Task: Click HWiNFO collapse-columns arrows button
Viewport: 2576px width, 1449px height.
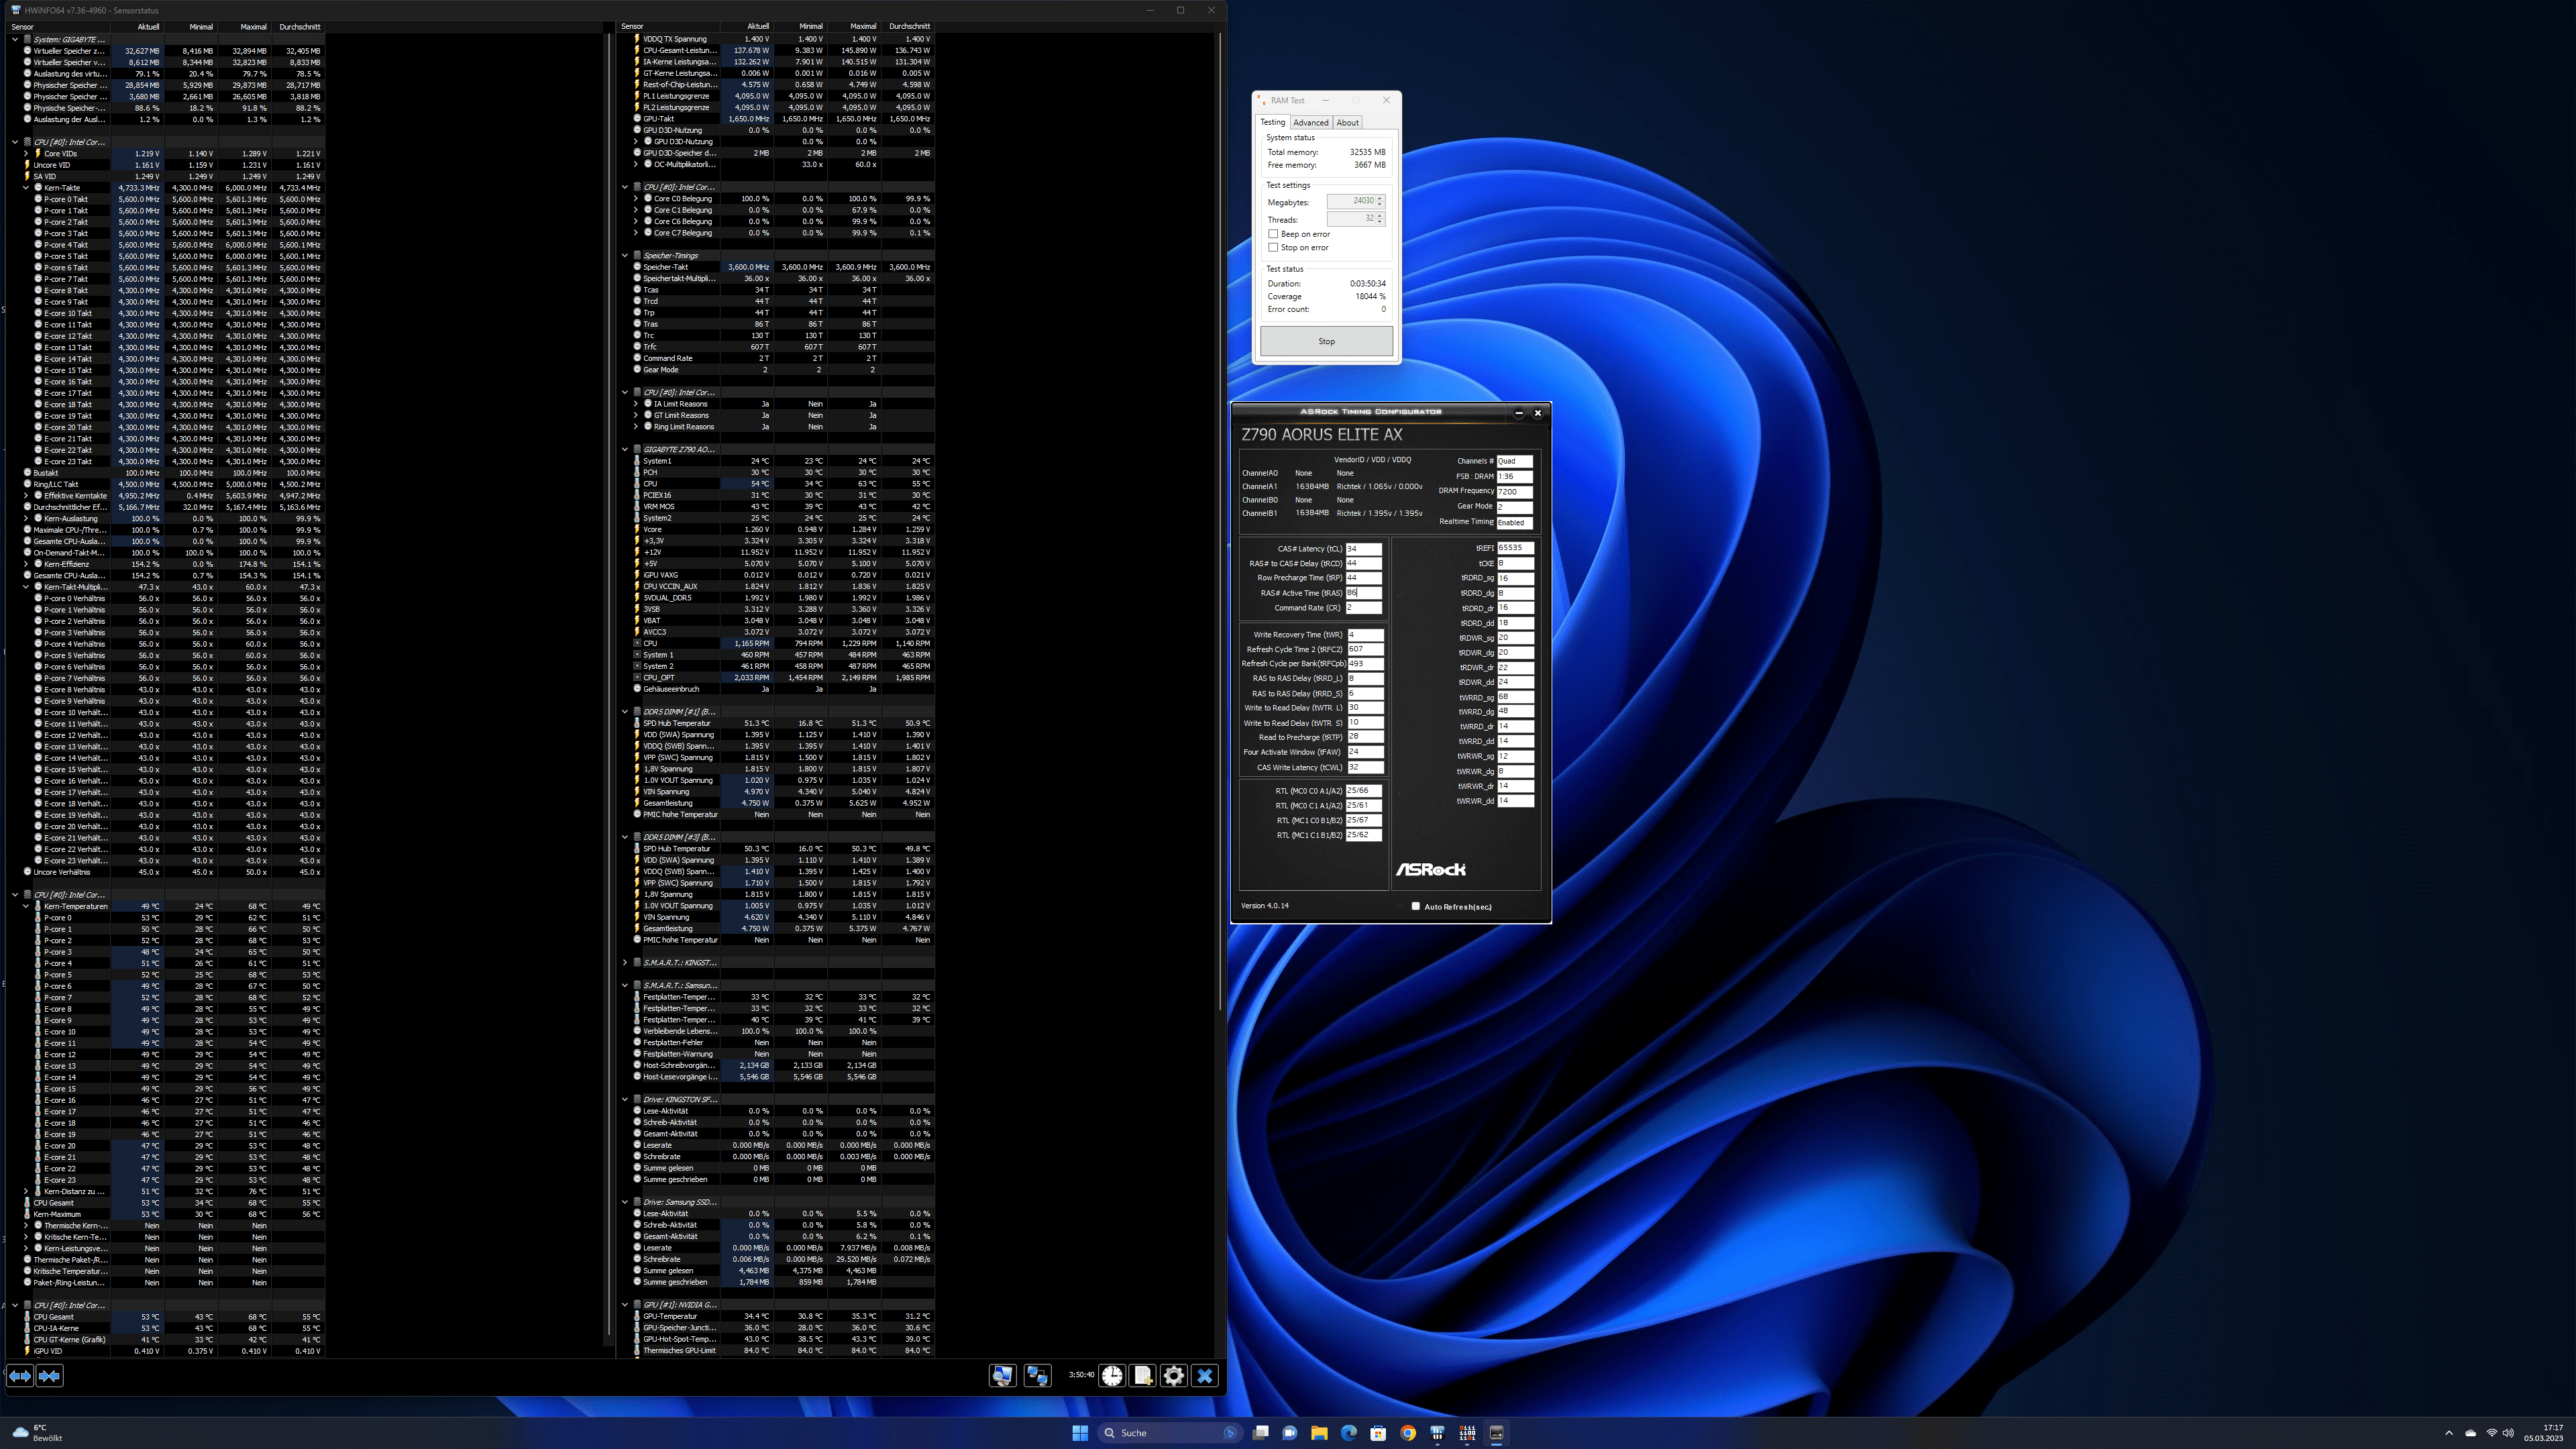Action: (49, 1376)
